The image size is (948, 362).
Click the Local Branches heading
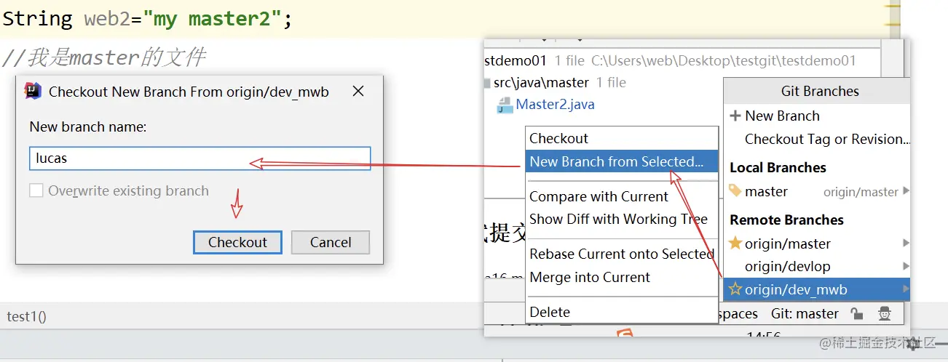(778, 167)
